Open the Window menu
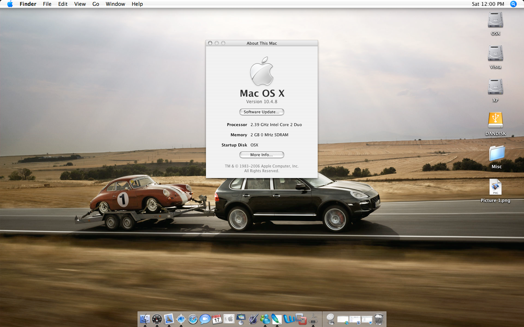 click(115, 4)
